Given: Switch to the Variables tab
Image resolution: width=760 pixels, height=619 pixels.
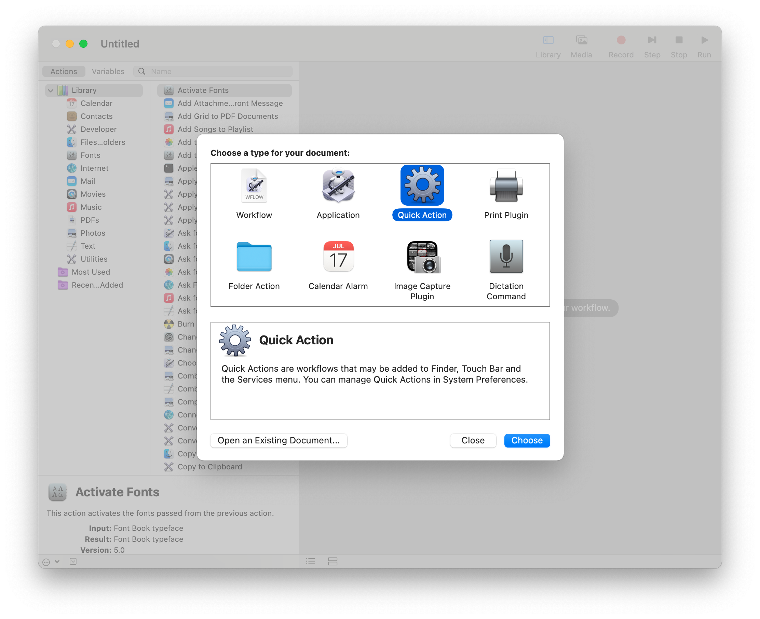Looking at the screenshot, I should 108,72.
